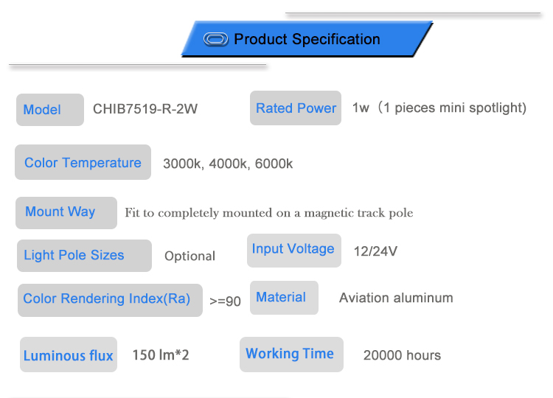Viewport: 553px width, 398px height.
Task: Click the Rated Power label
Action: click(296, 108)
